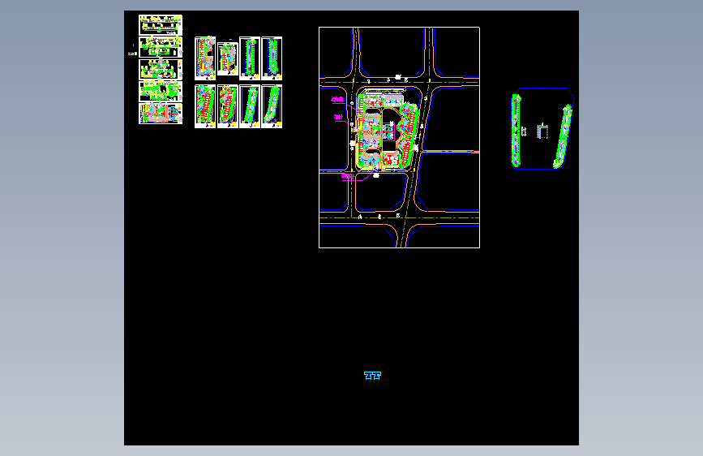Click the right slanted green strip in blue outline
The height and width of the screenshot is (456, 703).
tap(564, 136)
